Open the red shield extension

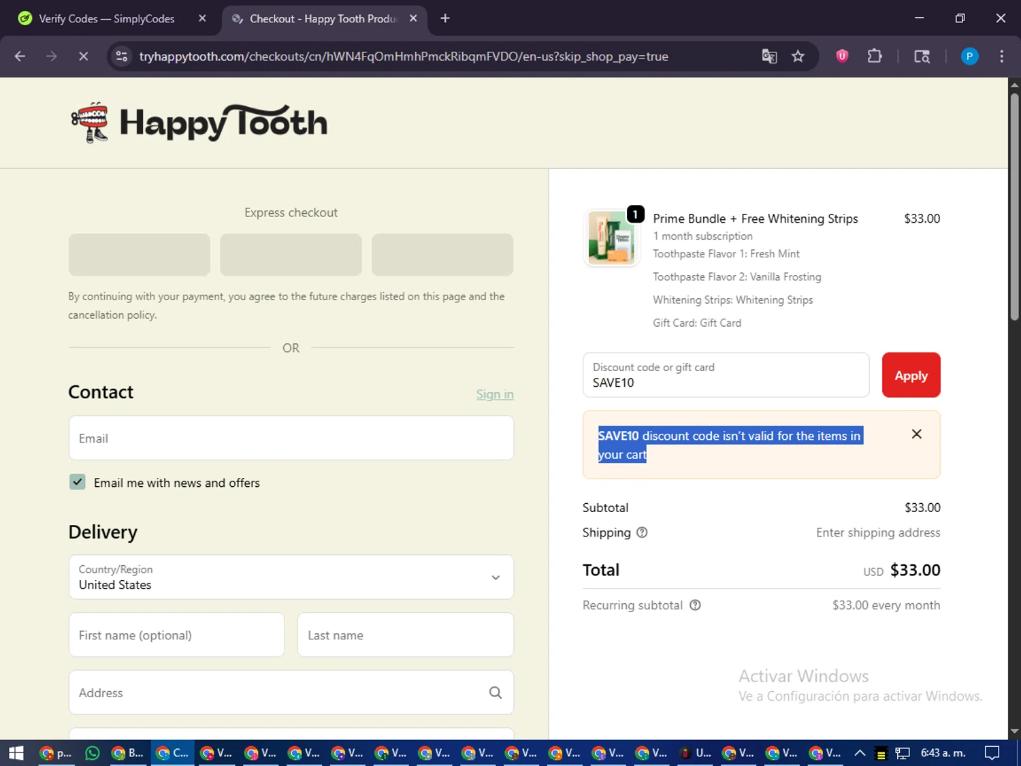[x=842, y=57]
